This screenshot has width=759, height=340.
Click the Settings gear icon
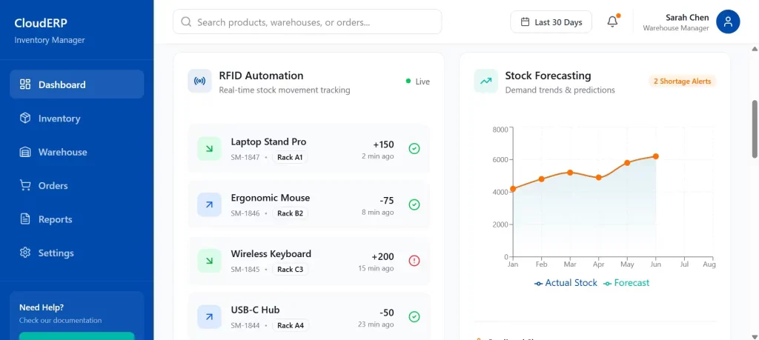(25, 253)
